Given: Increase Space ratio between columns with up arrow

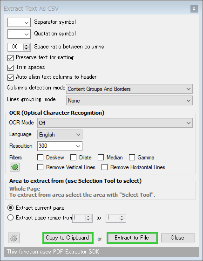Looking at the screenshot, I should 27,45.
